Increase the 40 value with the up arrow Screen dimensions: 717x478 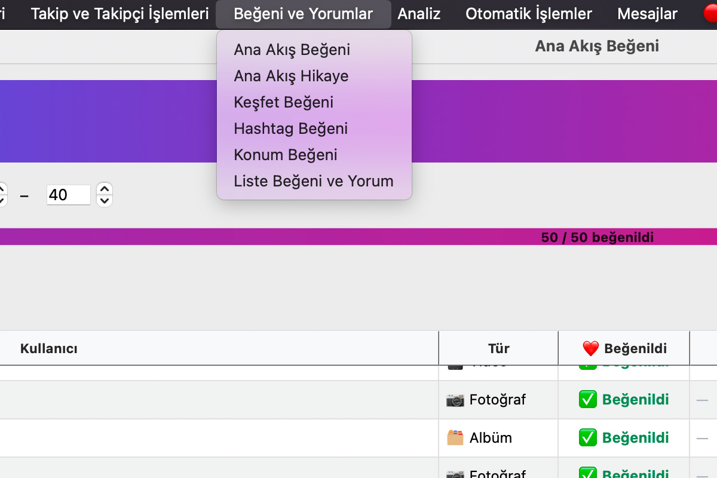click(x=105, y=189)
